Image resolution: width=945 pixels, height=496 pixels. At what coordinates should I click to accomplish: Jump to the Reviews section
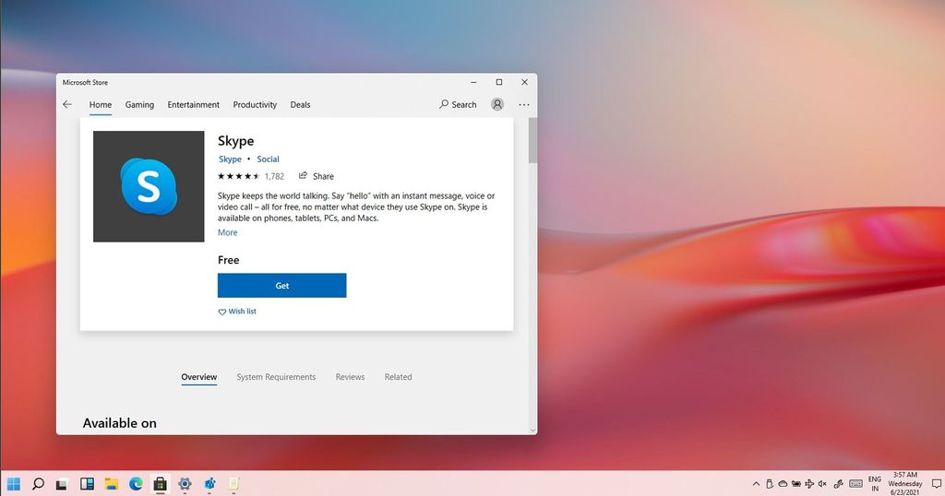pyautogui.click(x=350, y=377)
